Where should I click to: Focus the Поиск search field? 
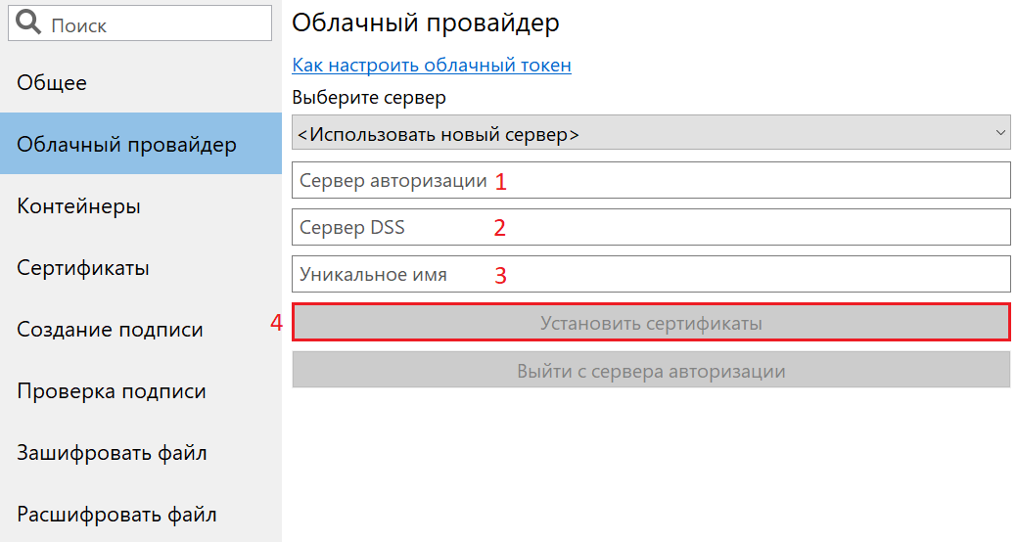(x=140, y=23)
